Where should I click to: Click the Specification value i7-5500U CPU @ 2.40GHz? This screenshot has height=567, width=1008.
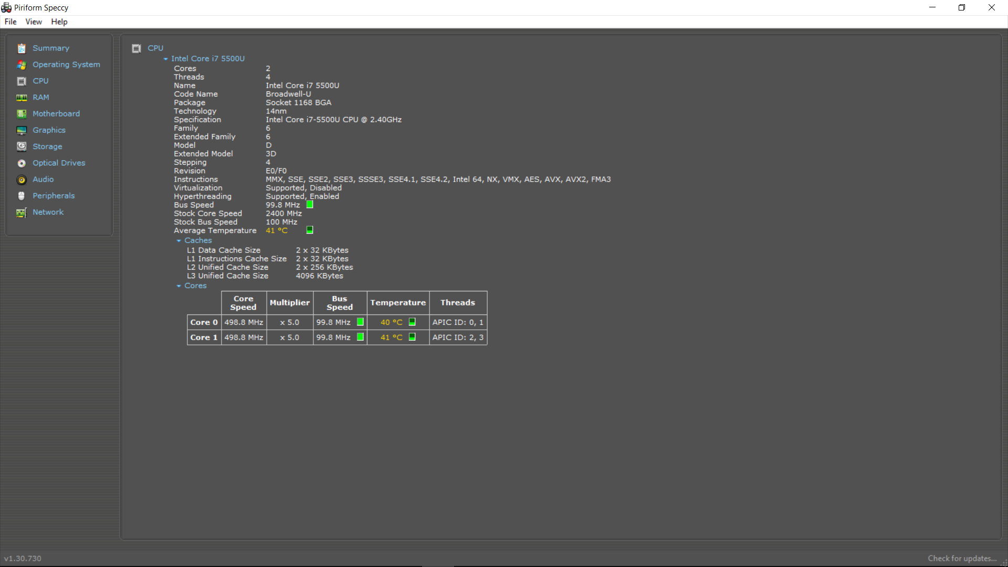click(333, 120)
